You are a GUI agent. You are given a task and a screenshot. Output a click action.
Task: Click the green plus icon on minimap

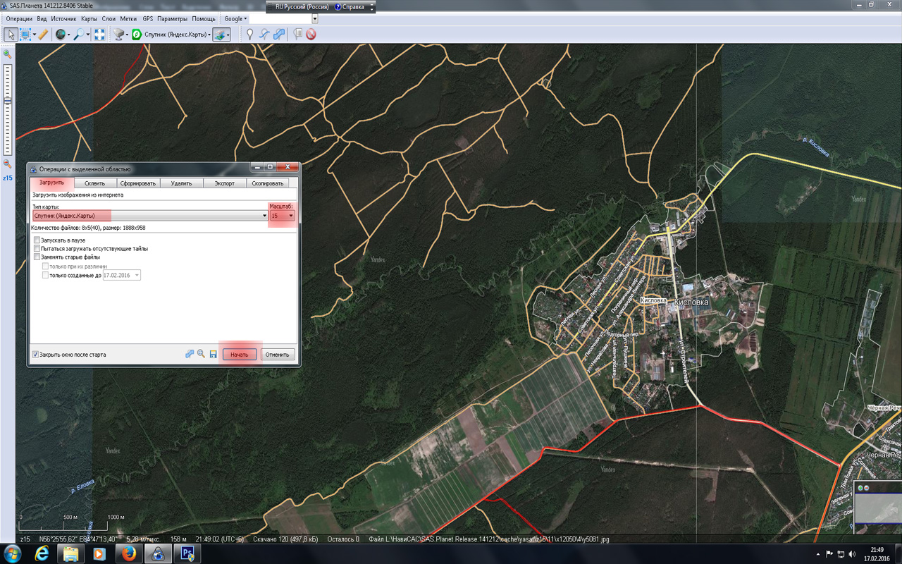(x=860, y=488)
